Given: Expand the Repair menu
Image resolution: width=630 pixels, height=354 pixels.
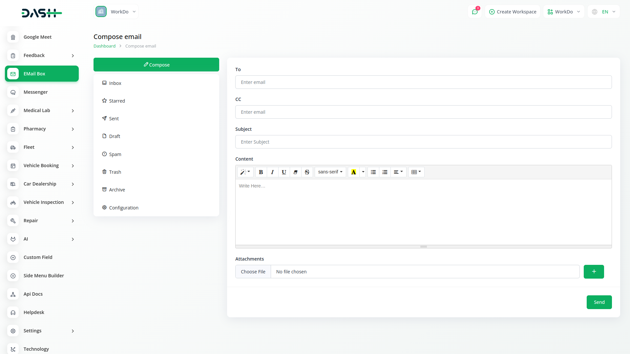Looking at the screenshot, I should click(x=42, y=221).
